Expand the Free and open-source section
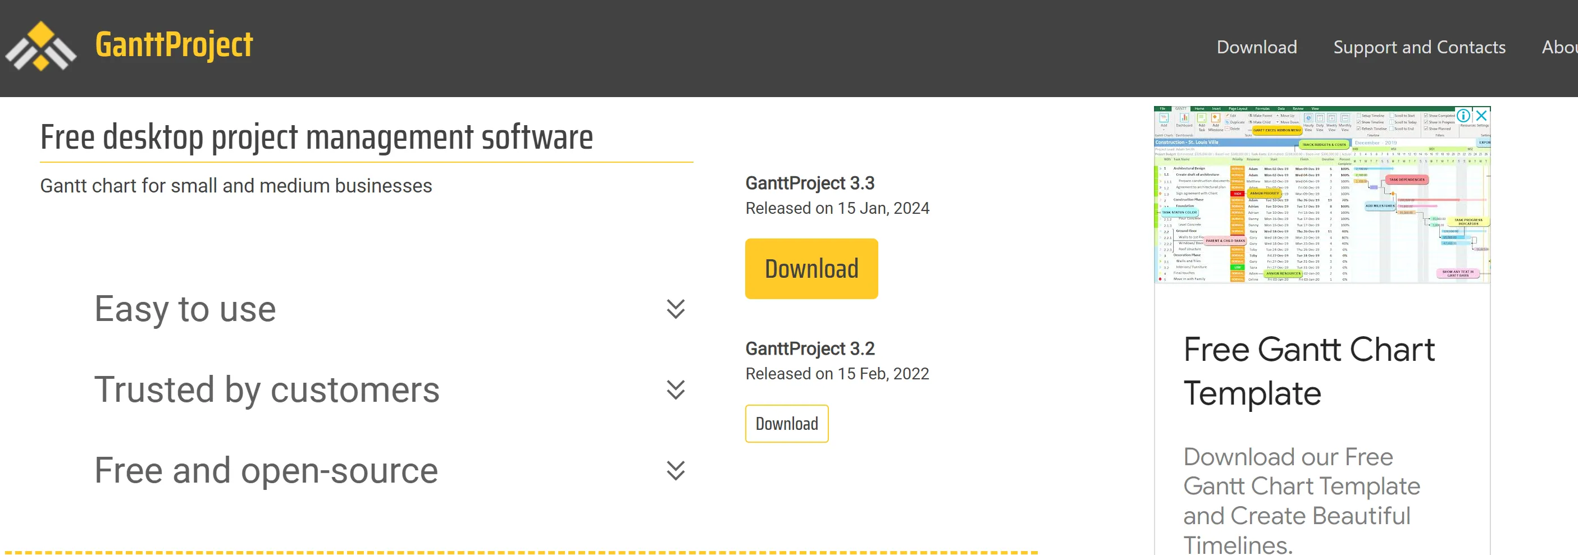The height and width of the screenshot is (555, 1578). (x=676, y=471)
